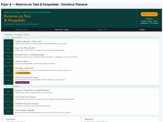Select the City Tour de Cierre row title
The width and height of the screenshot is (163, 122).
coord(25,97)
